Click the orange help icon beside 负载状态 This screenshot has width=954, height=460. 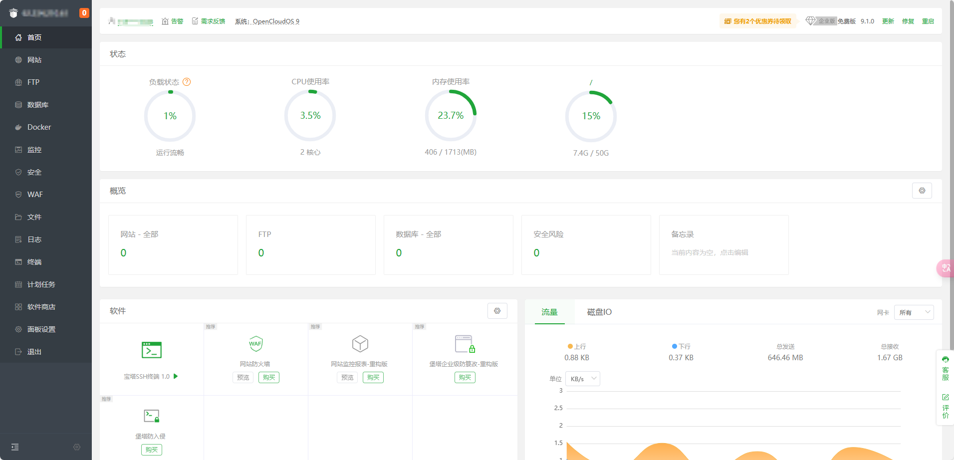pos(187,82)
